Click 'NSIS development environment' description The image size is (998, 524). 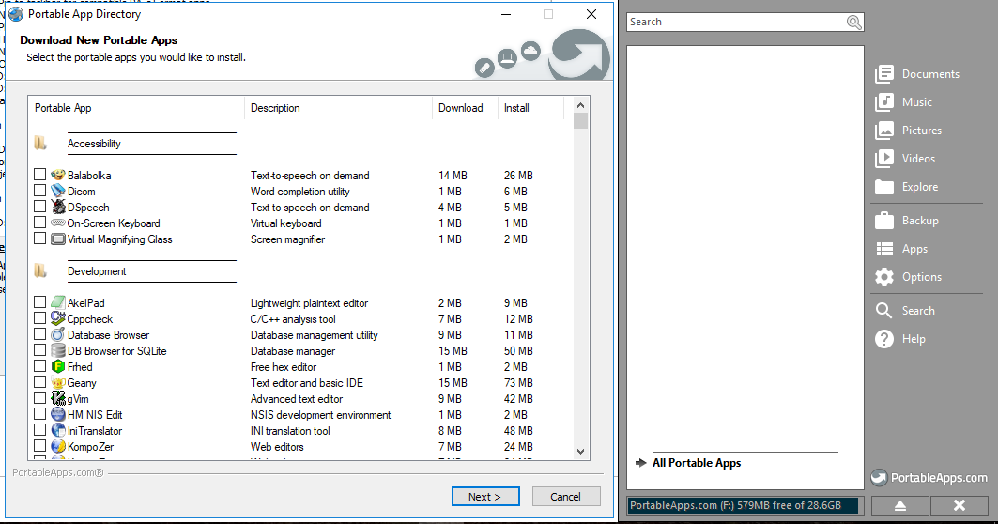(x=321, y=414)
